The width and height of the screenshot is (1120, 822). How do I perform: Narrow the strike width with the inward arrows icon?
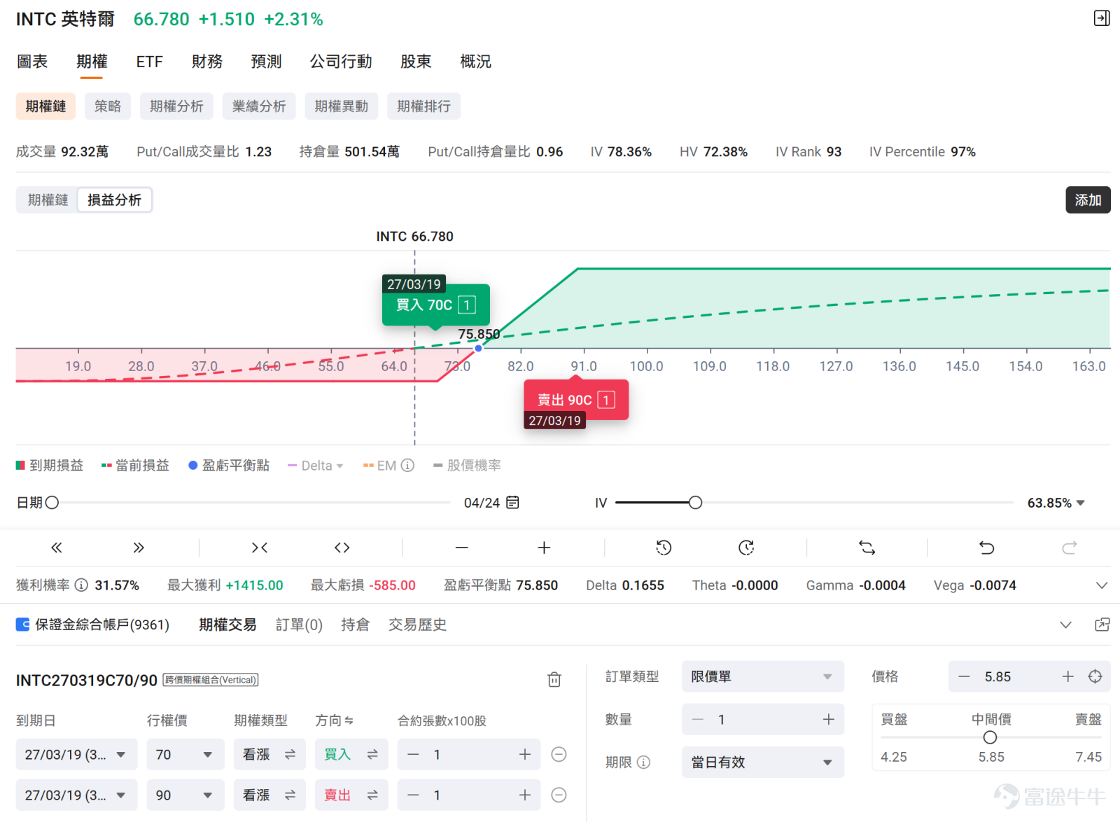[260, 548]
